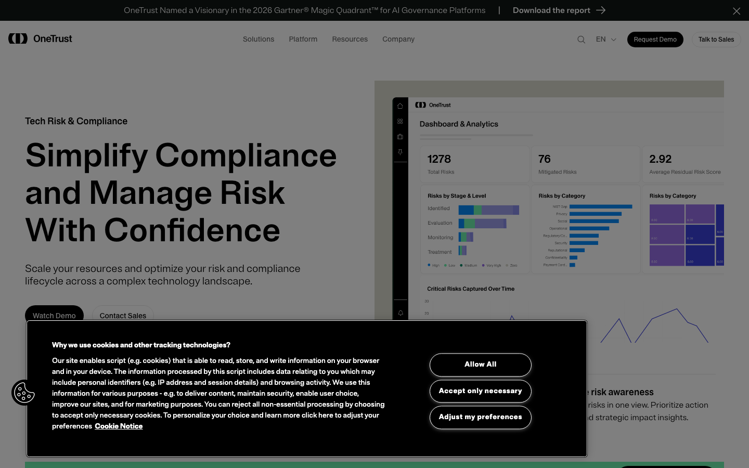Click briefcase icon in dashboard sidebar
The width and height of the screenshot is (749, 468).
click(400, 137)
